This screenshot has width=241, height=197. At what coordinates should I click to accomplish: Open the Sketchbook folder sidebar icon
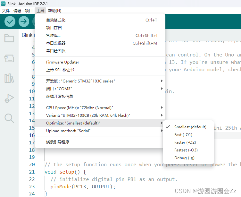point(9,38)
